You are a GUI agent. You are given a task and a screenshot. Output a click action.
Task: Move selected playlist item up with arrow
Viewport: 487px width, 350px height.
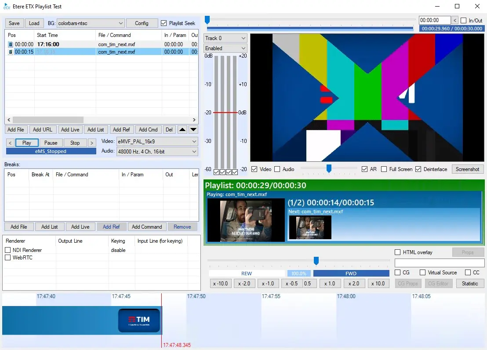(x=183, y=130)
